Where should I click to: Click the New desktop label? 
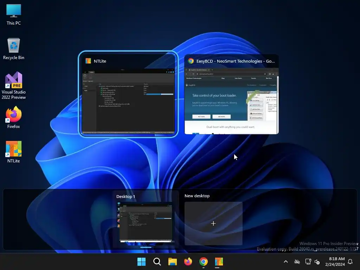pos(197,196)
